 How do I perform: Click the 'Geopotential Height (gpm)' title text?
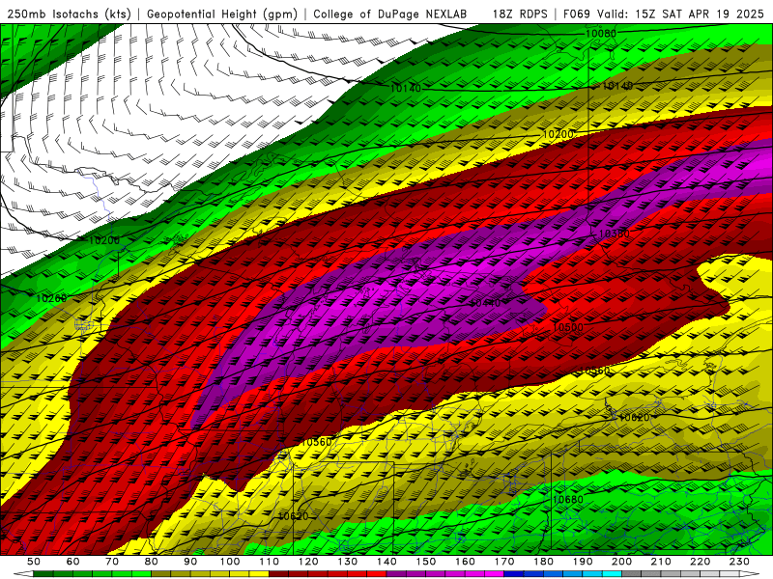(x=222, y=14)
